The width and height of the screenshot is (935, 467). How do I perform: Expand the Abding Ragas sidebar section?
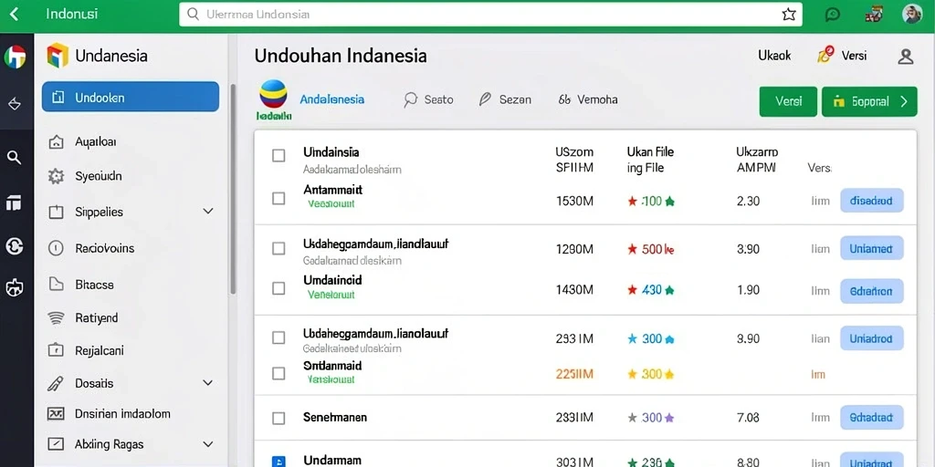208,444
